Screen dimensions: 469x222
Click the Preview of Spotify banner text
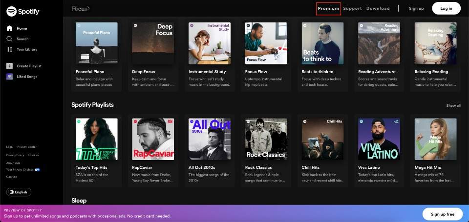pyautogui.click(x=23, y=210)
